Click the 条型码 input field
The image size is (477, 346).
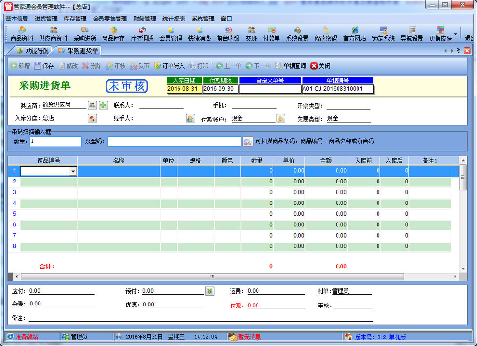(x=174, y=142)
